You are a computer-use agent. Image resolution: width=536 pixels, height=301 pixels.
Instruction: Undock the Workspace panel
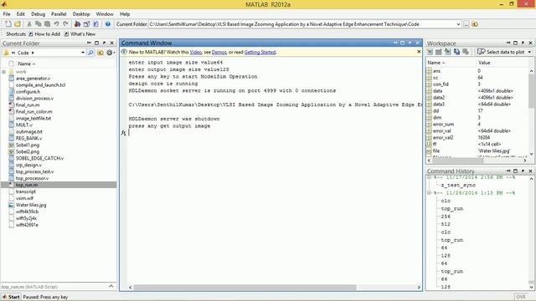pyautogui.click(x=523, y=43)
